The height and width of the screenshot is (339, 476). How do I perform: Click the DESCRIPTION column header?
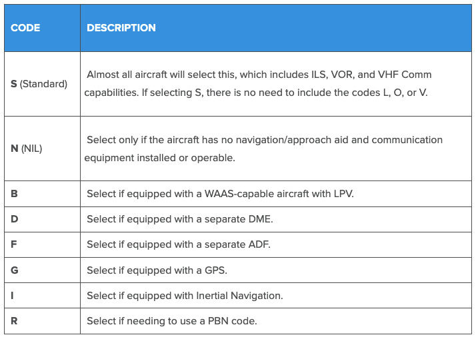click(x=121, y=28)
